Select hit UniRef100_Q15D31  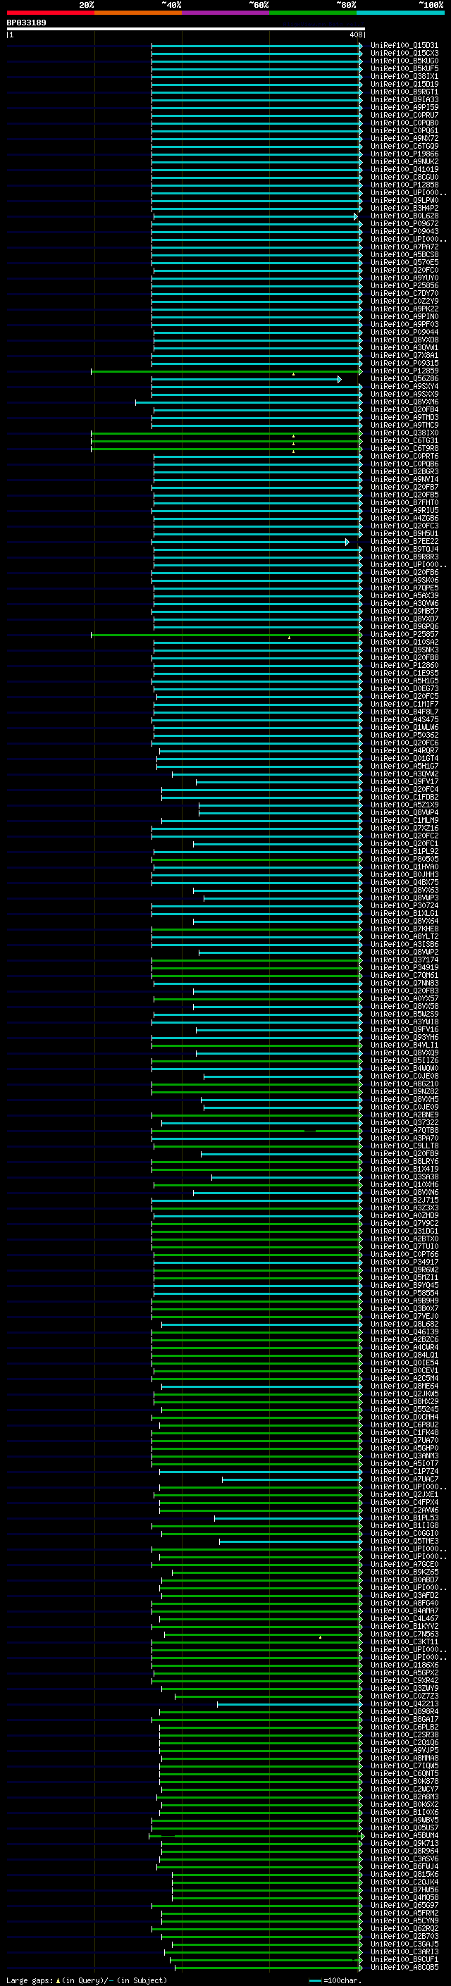pos(404,46)
